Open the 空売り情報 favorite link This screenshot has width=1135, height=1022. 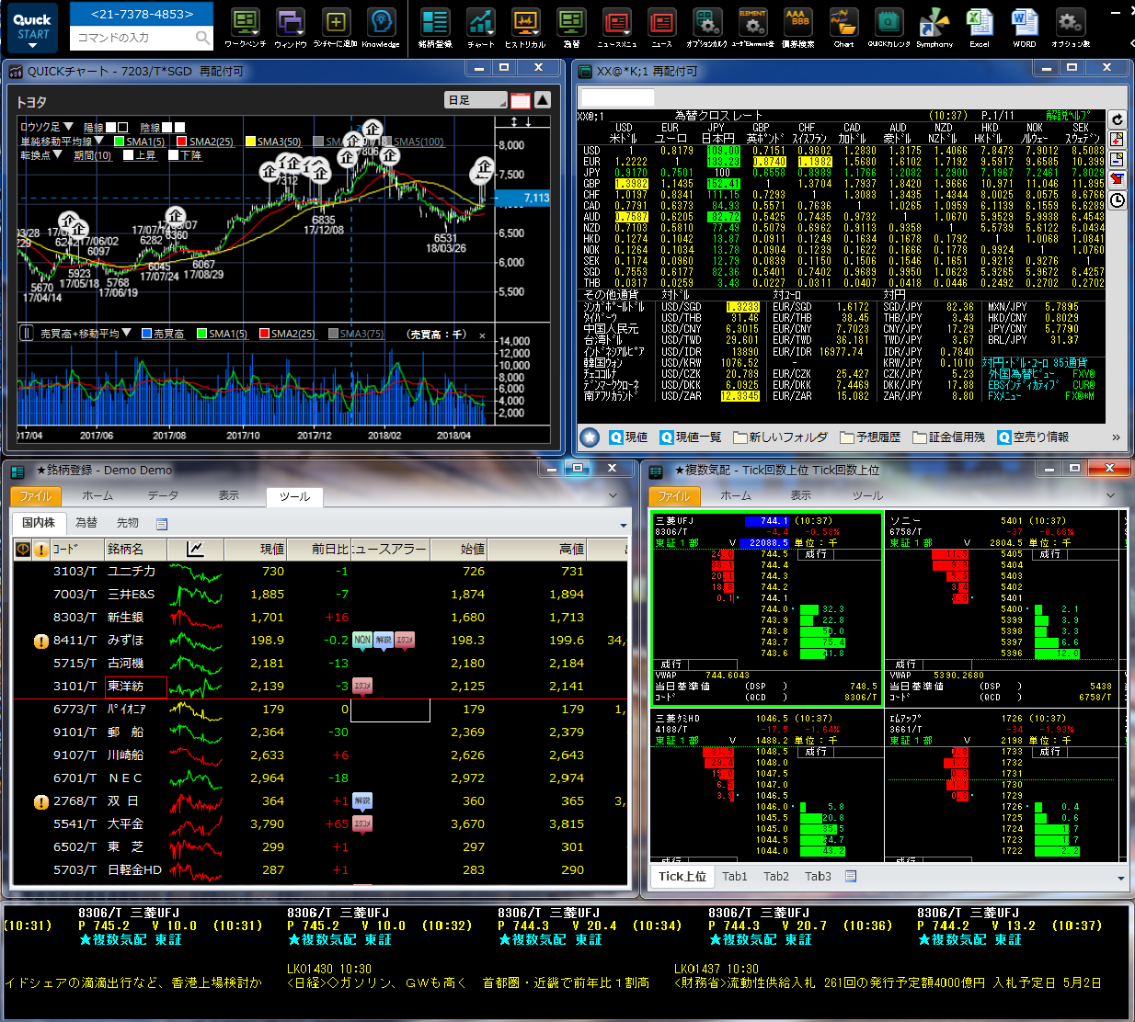[1033, 437]
